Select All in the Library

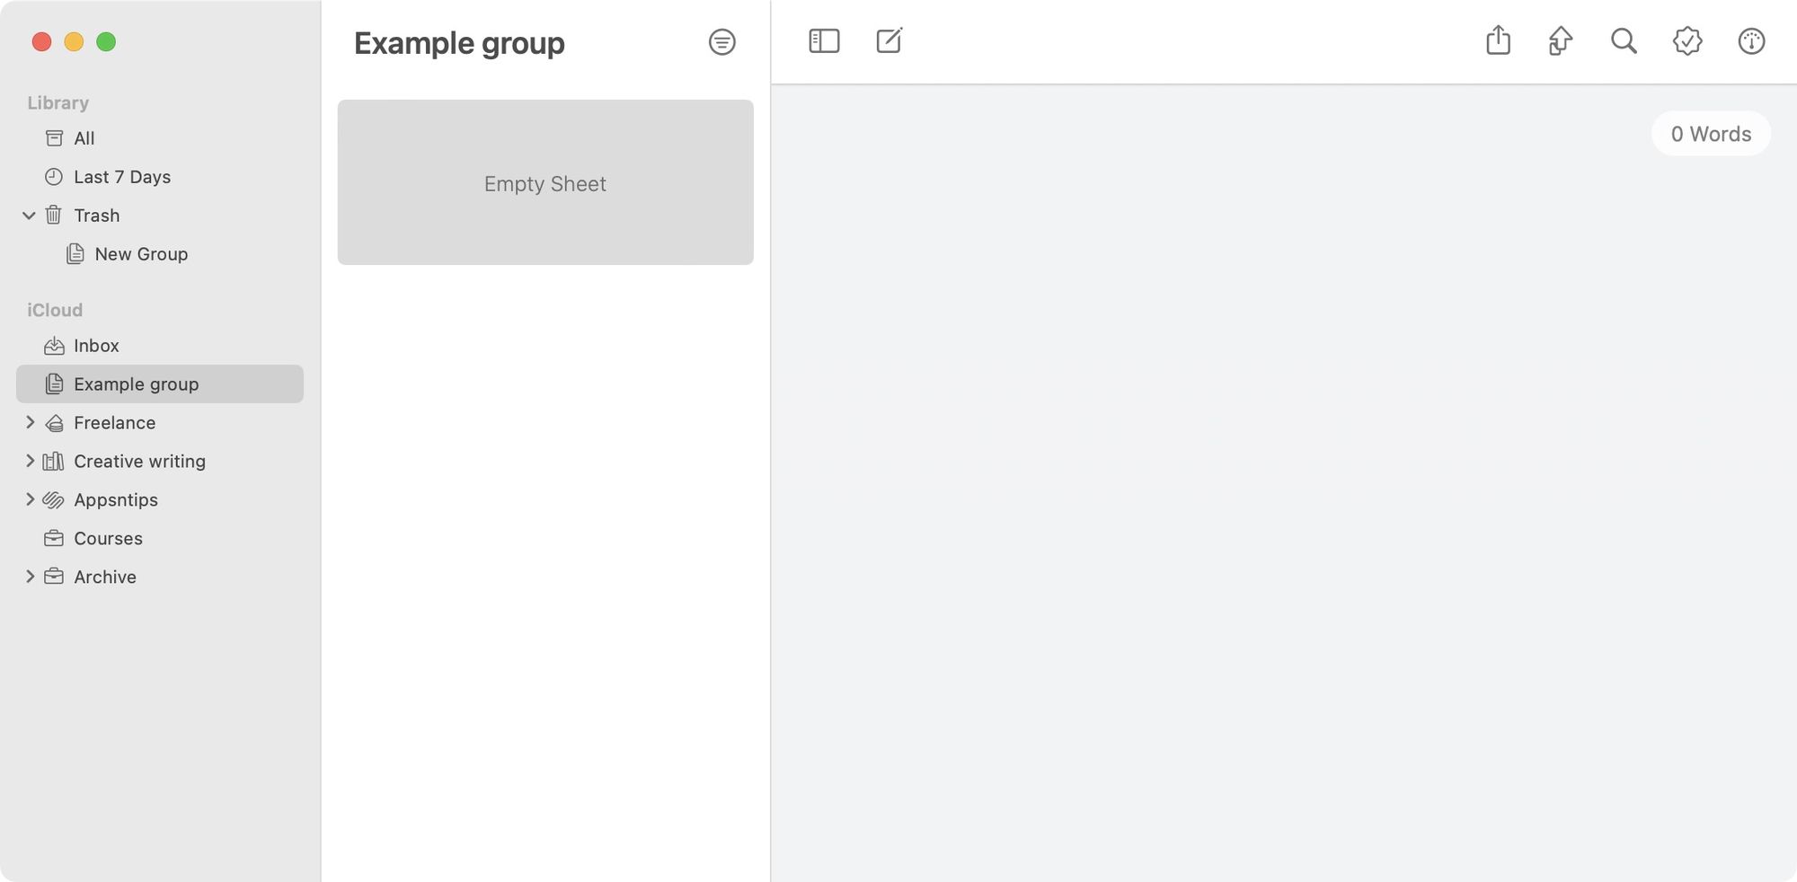tap(84, 138)
